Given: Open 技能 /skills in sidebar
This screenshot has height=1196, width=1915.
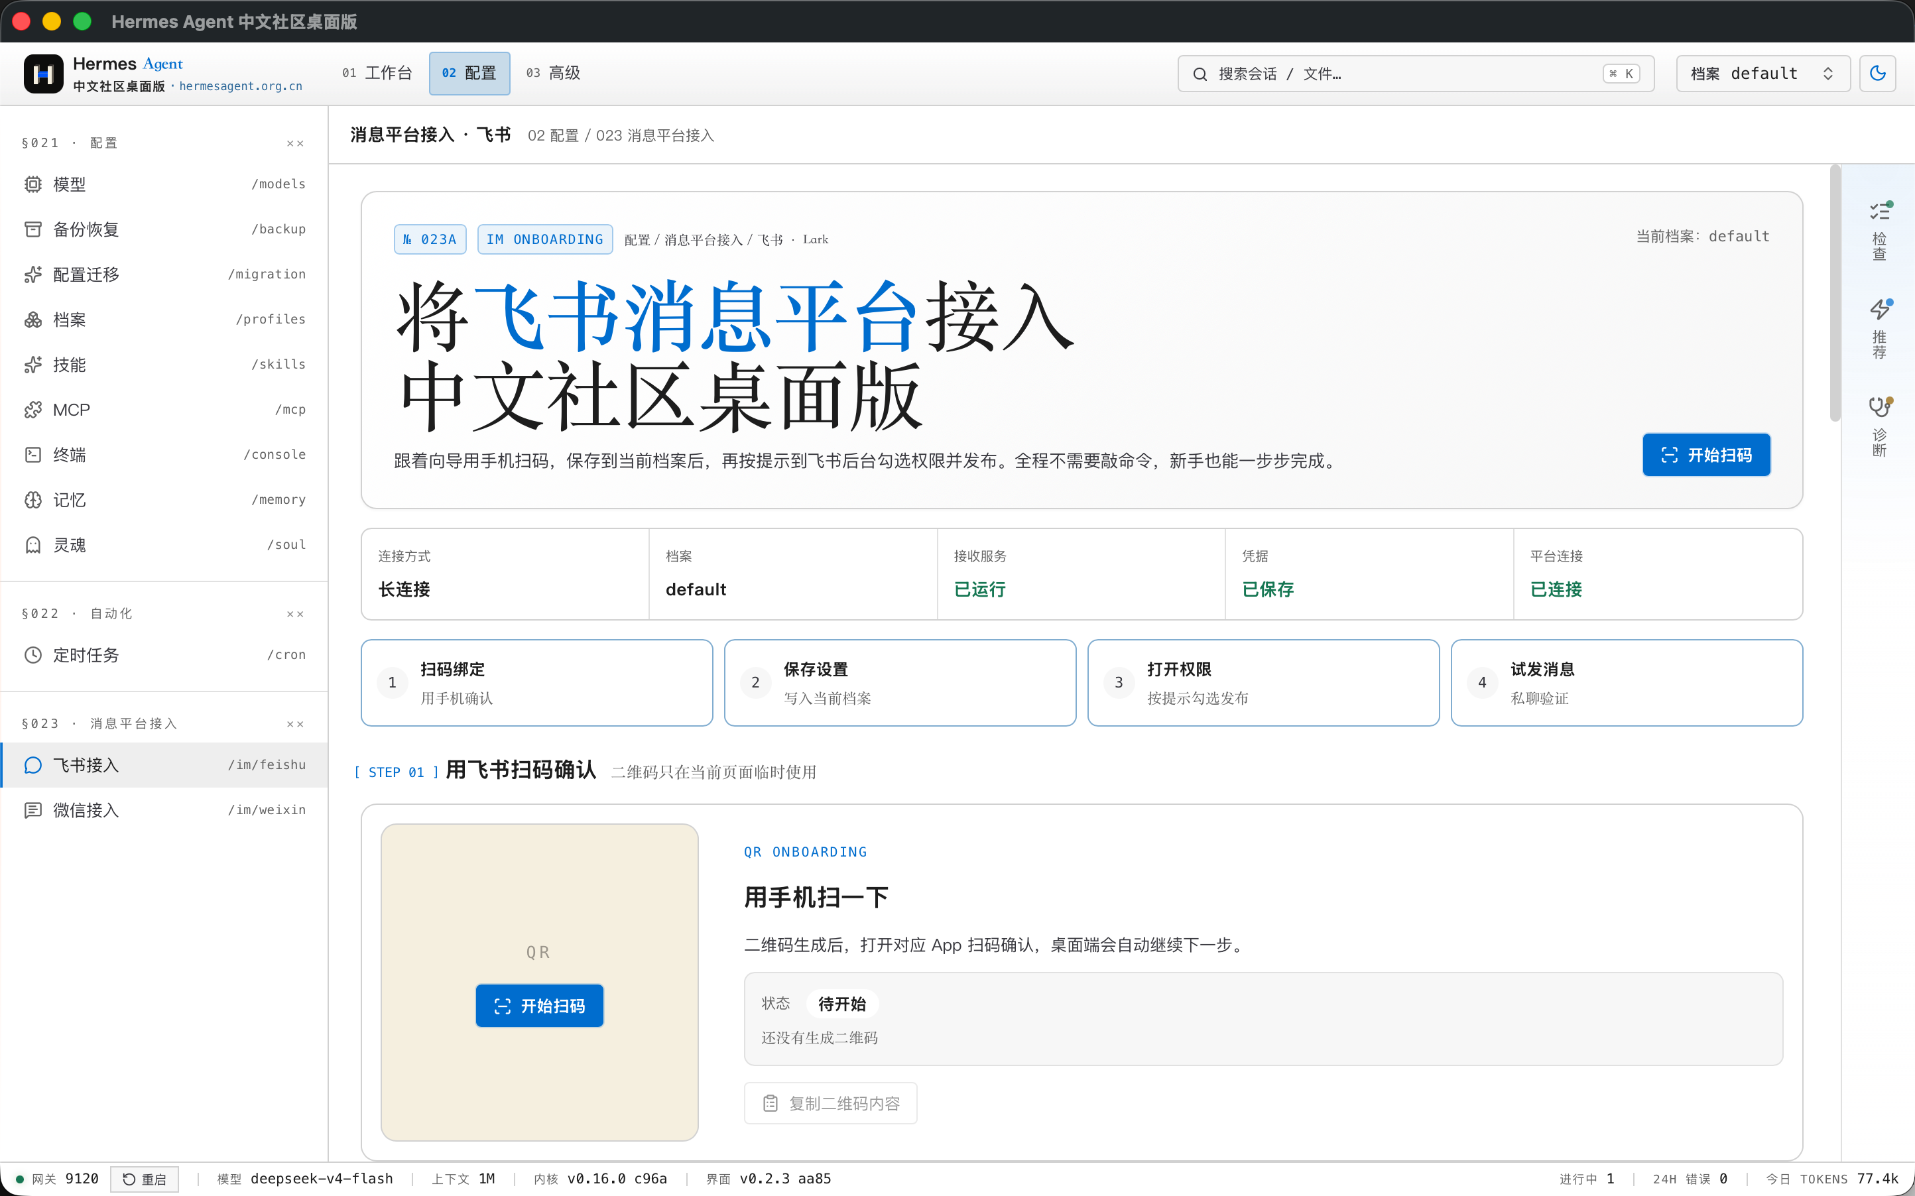Looking at the screenshot, I should click(x=164, y=365).
